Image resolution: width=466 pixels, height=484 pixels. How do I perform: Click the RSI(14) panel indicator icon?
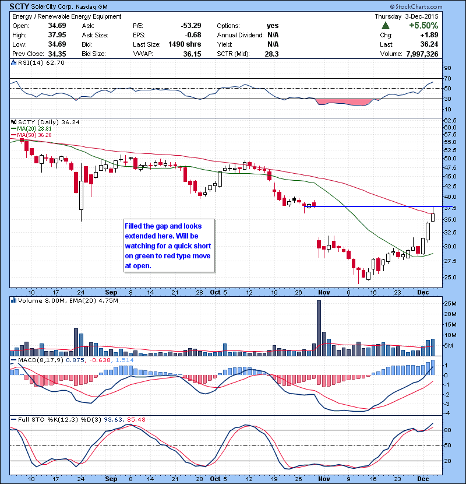(x=13, y=62)
